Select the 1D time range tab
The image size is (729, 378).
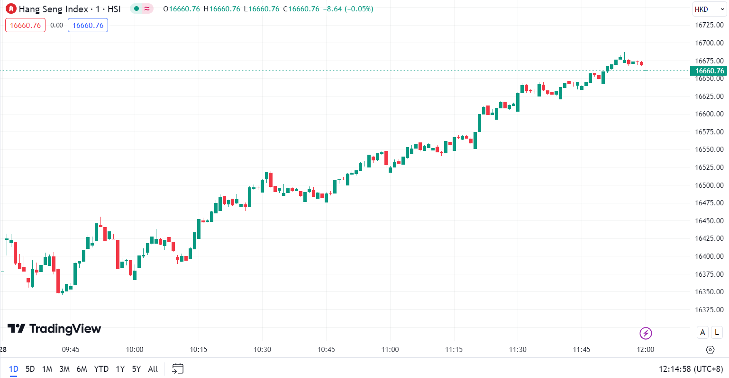14,369
